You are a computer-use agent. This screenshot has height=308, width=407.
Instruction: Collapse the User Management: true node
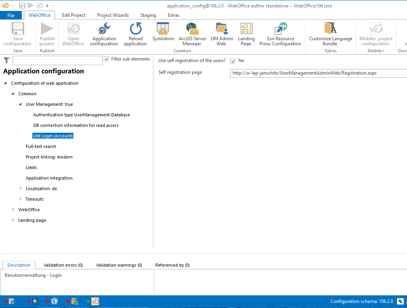click(21, 104)
